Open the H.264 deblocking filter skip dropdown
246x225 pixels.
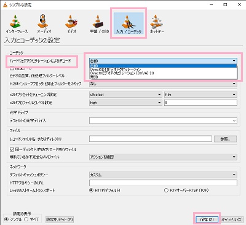[x=163, y=84]
